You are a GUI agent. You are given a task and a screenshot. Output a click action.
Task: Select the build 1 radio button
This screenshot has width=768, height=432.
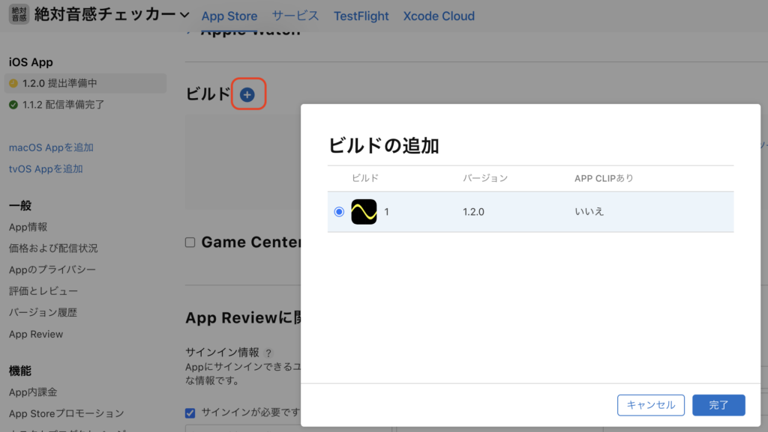(339, 212)
